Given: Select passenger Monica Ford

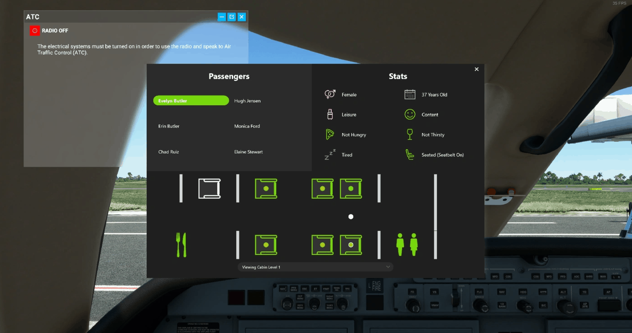Looking at the screenshot, I should click(247, 127).
